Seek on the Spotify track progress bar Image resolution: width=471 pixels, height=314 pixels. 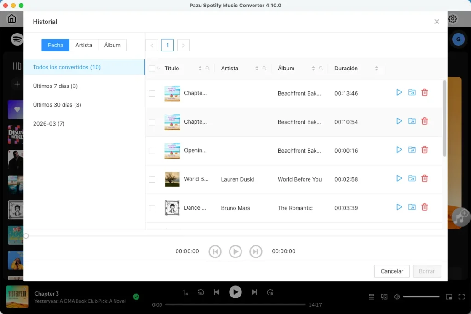click(x=235, y=305)
